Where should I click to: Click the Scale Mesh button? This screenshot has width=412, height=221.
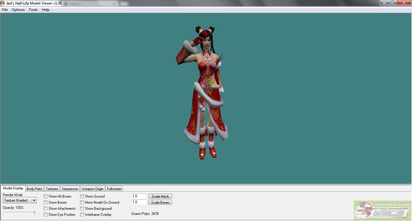tap(160, 196)
